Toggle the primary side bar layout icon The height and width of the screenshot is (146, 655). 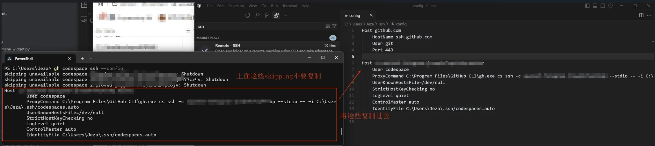587,6
